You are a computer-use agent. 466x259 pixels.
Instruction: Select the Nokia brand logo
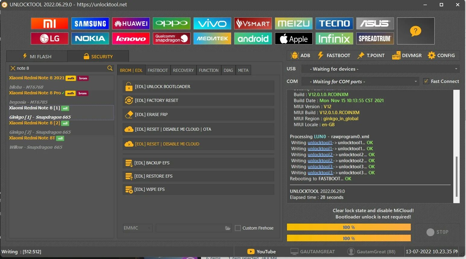click(90, 38)
